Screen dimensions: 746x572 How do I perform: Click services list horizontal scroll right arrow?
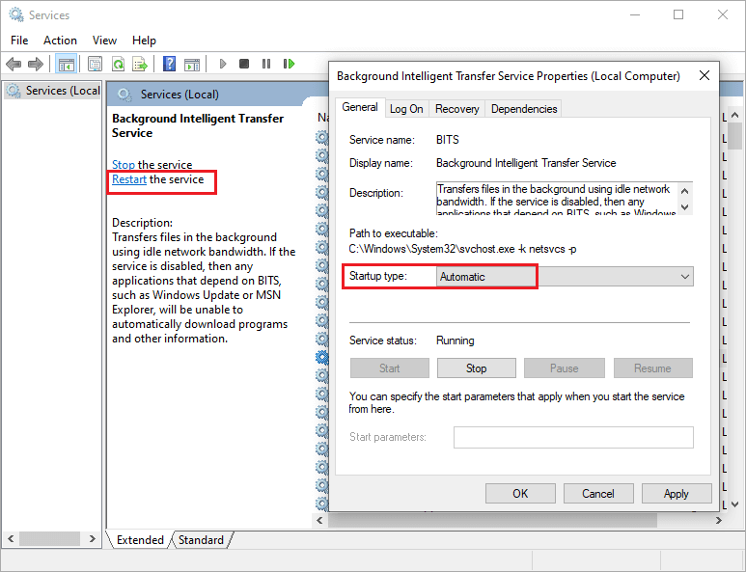tap(718, 520)
